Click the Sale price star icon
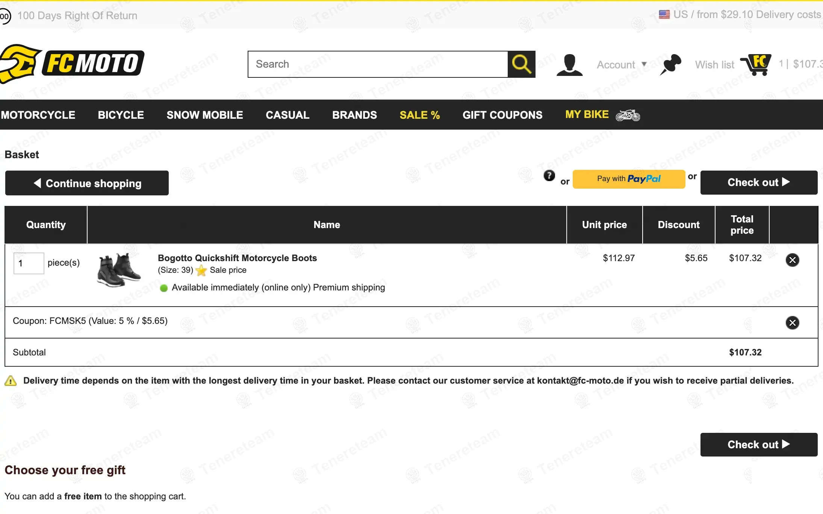The height and width of the screenshot is (514, 823). click(x=201, y=270)
